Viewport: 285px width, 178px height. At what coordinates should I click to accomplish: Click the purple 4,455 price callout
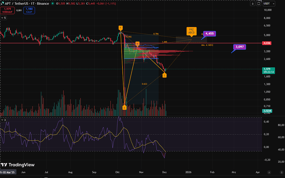click(x=209, y=34)
